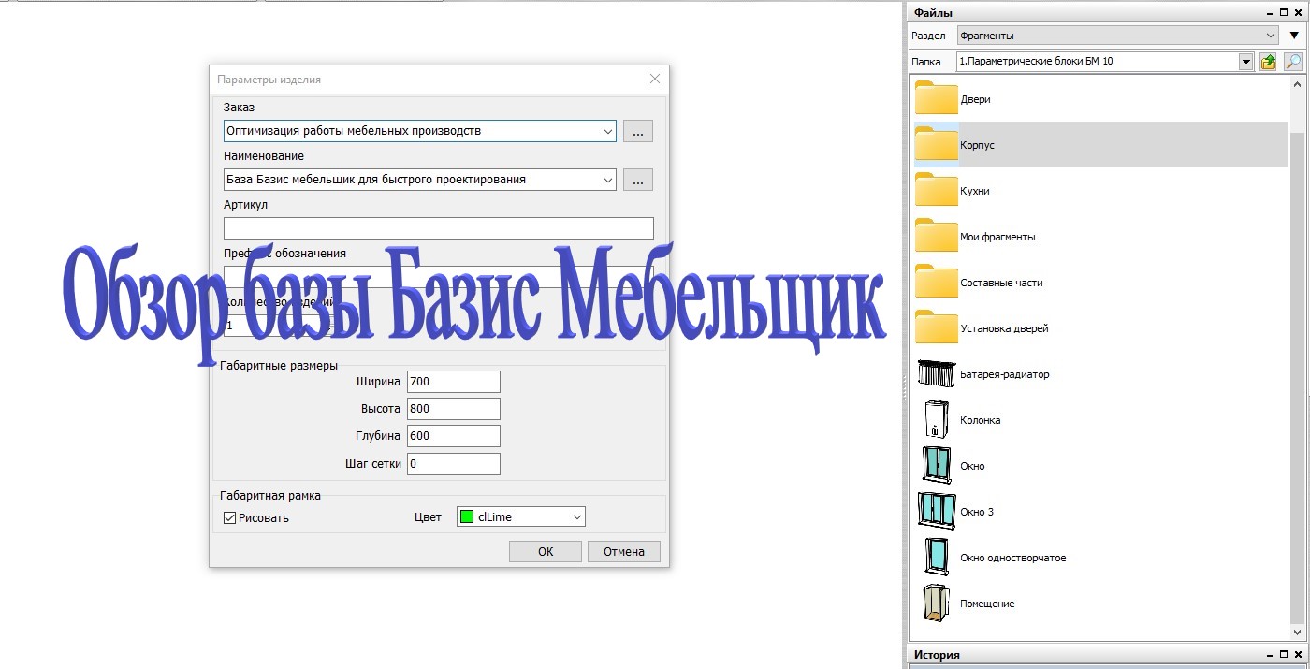This screenshot has width=1310, height=669.
Task: Open the Раздел Фрагменты dropdown
Action: 1117,36
